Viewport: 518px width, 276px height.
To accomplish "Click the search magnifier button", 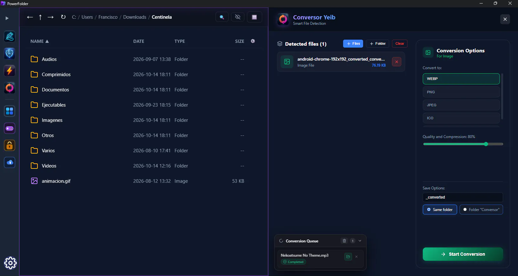I will (222, 17).
